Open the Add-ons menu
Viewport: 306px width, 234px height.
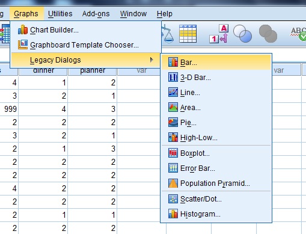click(96, 14)
